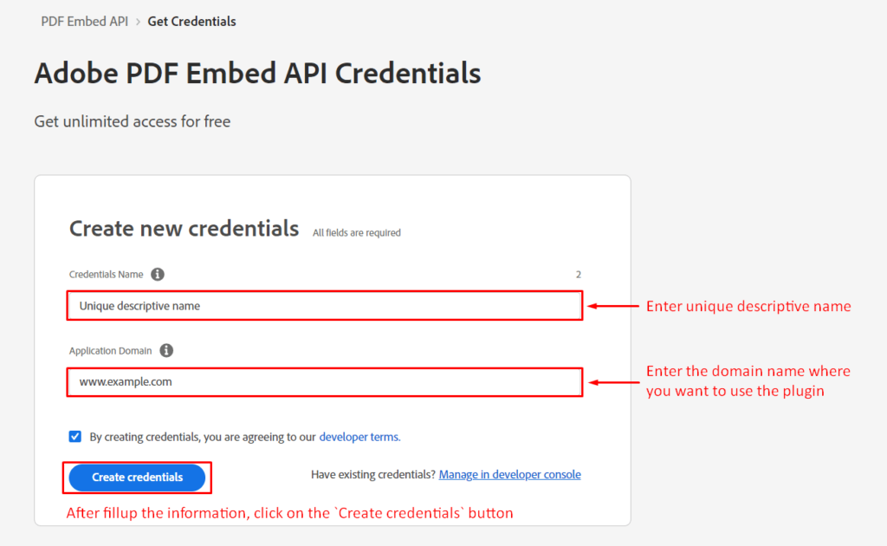Select the Get Credentials breadcrumb entry
887x546 pixels.
(191, 21)
